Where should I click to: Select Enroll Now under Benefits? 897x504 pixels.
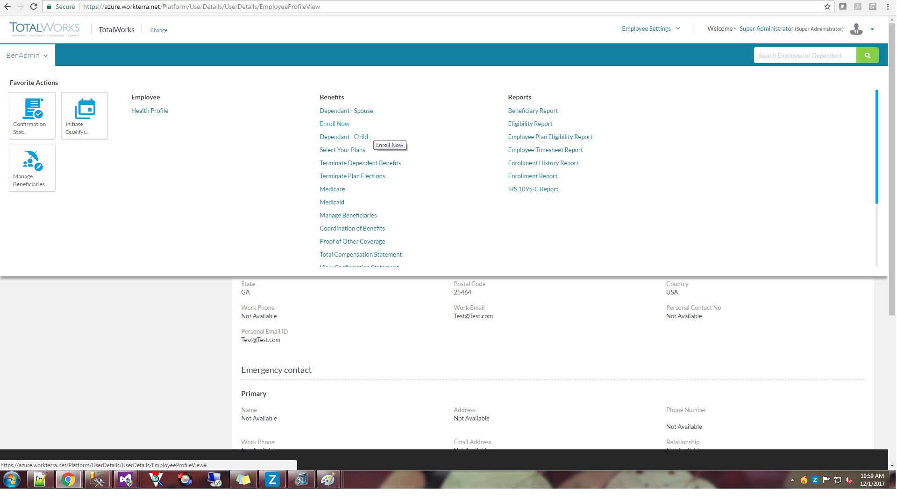coord(335,124)
